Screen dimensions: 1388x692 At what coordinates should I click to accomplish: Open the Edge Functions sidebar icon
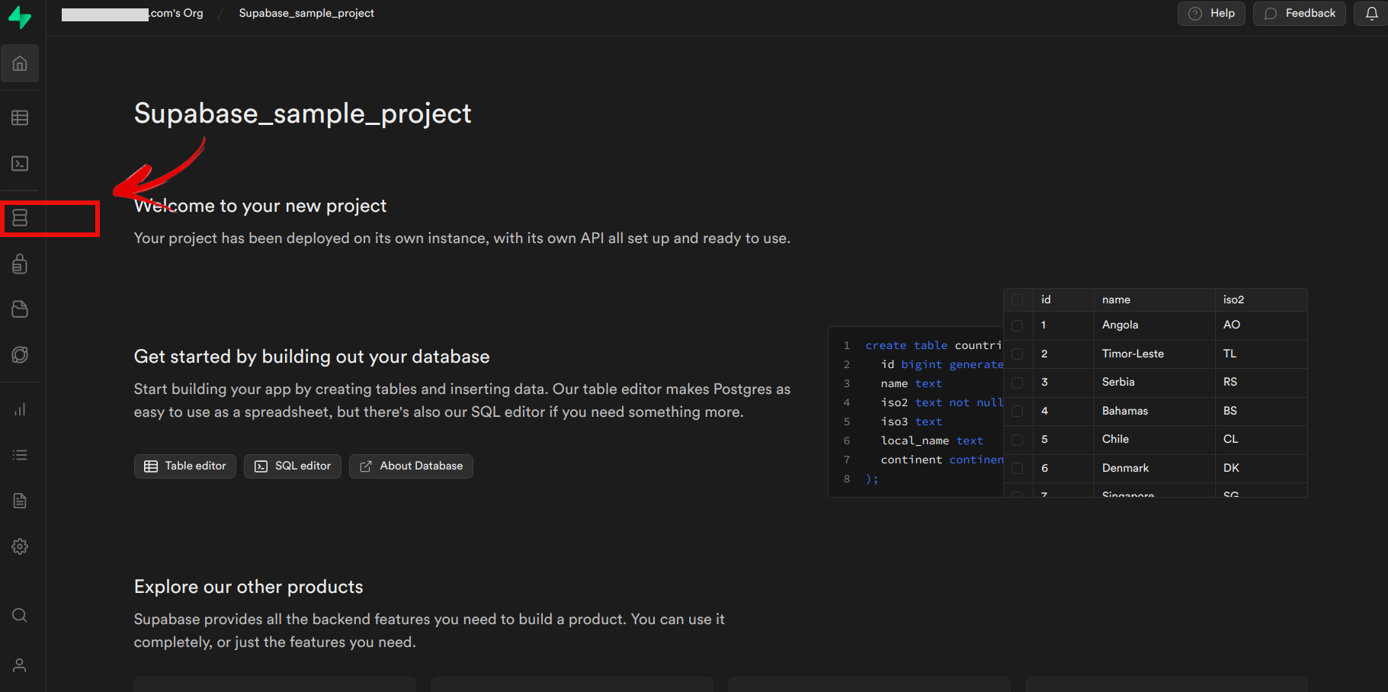pyautogui.click(x=20, y=355)
